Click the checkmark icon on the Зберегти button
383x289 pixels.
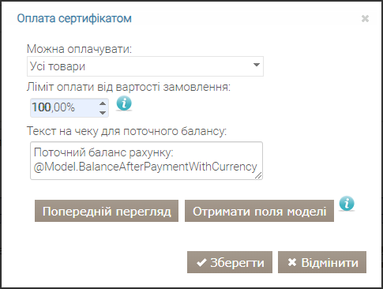201,262
